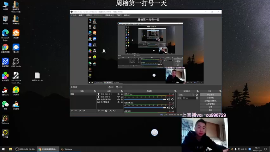Open 微信 WeChat desktop shortcut
This screenshot has width=270, height=152.
(5, 105)
